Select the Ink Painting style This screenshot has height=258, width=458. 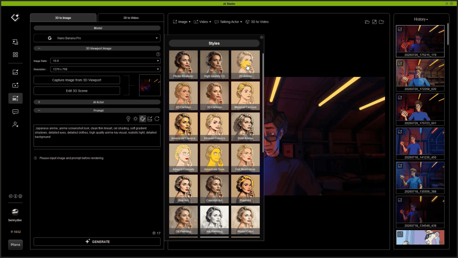pos(214,220)
